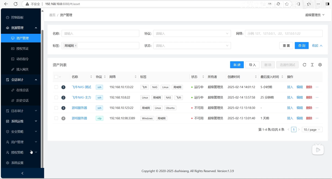
Task: Click the floating video play icon
Action: tap(318, 150)
